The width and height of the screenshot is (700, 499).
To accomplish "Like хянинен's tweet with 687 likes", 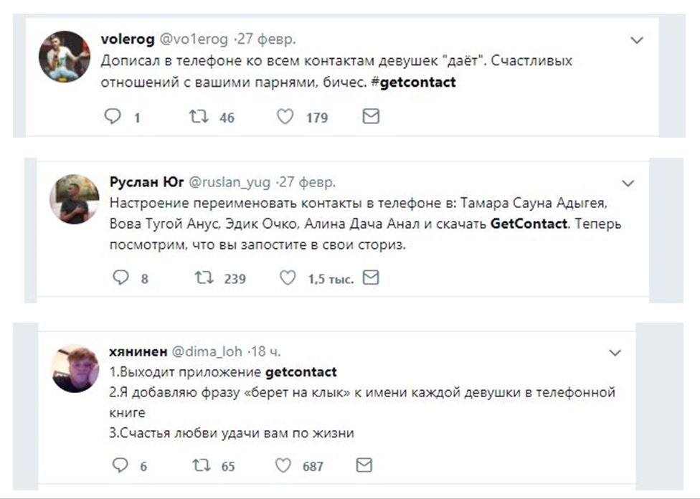I will (283, 465).
